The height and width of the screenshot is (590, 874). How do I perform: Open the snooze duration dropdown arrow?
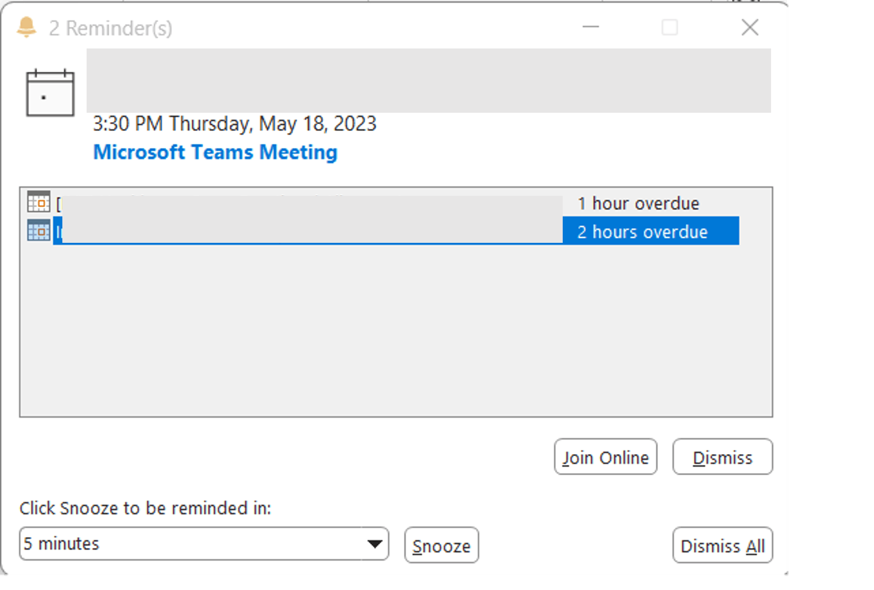tap(375, 544)
